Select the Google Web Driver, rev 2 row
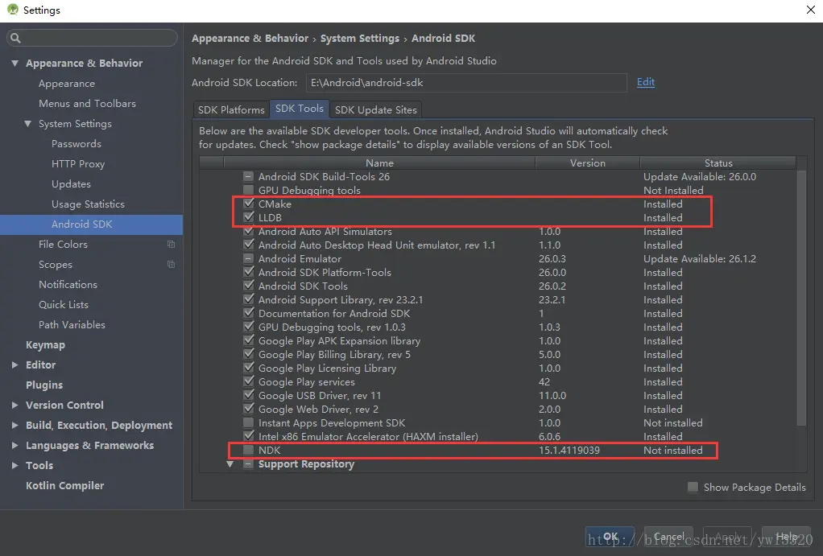823x556 pixels. (498, 409)
